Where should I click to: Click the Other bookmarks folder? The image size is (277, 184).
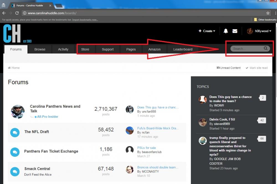pyautogui.click(x=265, y=20)
